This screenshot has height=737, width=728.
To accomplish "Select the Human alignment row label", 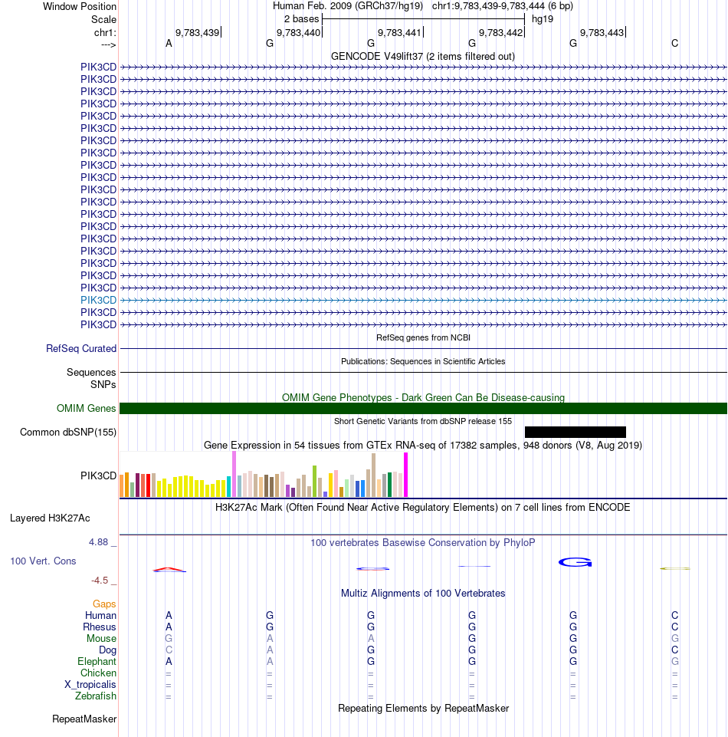I will 100,616.
